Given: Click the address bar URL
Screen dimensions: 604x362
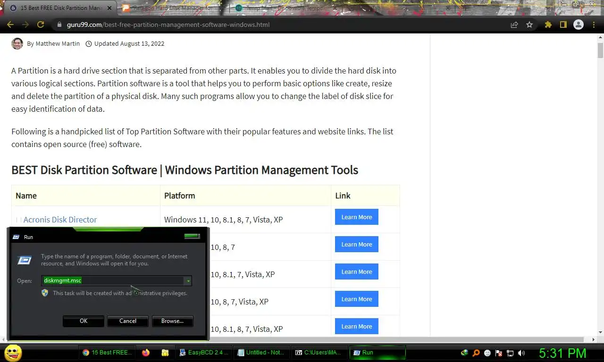Looking at the screenshot, I should coord(168,25).
